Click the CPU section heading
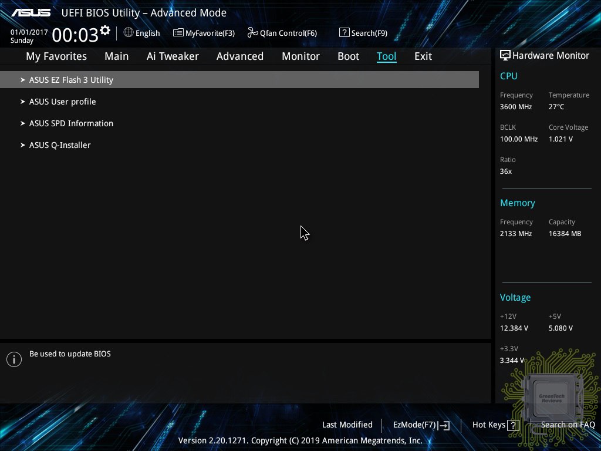The width and height of the screenshot is (601, 451). pos(509,76)
